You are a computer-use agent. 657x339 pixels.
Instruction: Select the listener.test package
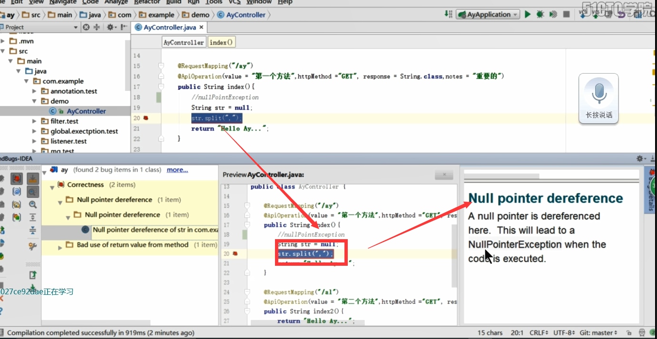[x=69, y=141]
